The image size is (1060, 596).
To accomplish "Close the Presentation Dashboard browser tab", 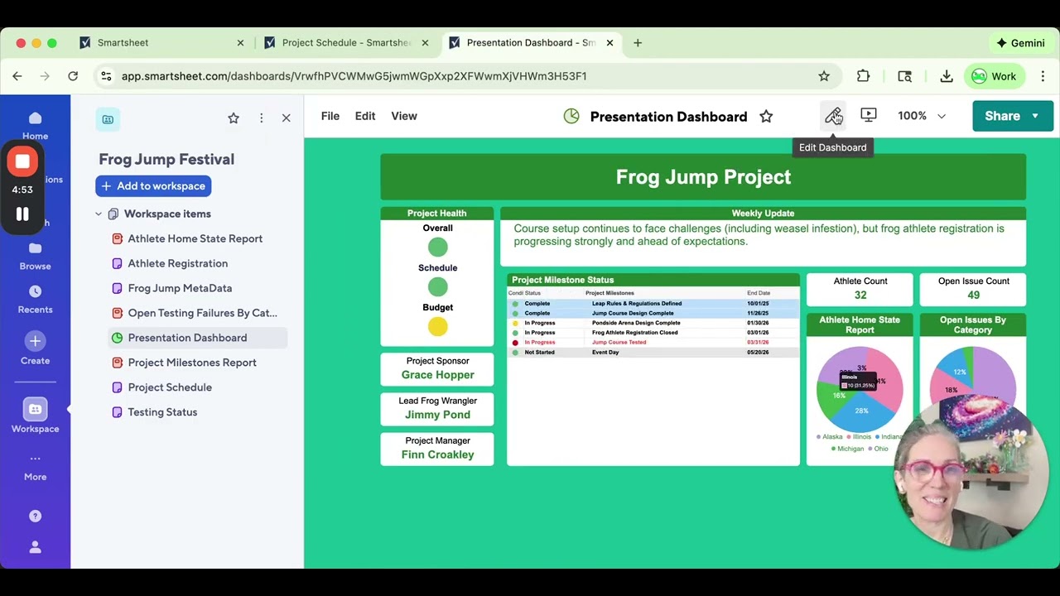I will point(609,43).
